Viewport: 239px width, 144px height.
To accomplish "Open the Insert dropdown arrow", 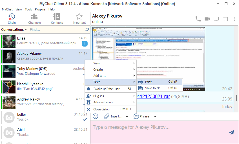I will (127, 116).
